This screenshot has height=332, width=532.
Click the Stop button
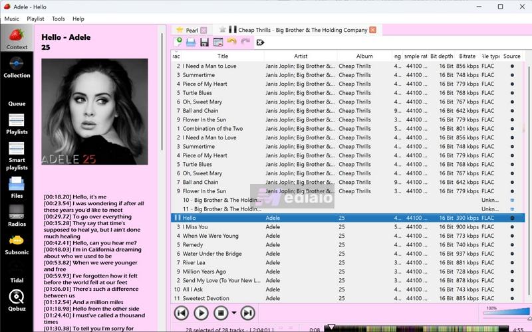(x=221, y=313)
